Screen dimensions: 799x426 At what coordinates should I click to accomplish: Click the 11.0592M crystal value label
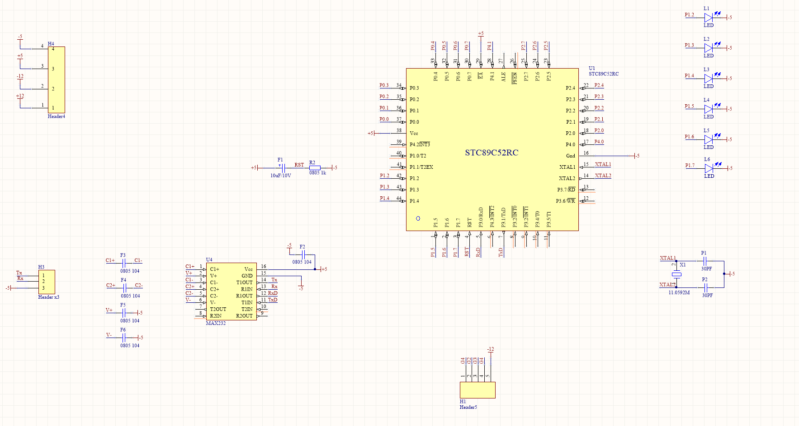[x=679, y=293]
